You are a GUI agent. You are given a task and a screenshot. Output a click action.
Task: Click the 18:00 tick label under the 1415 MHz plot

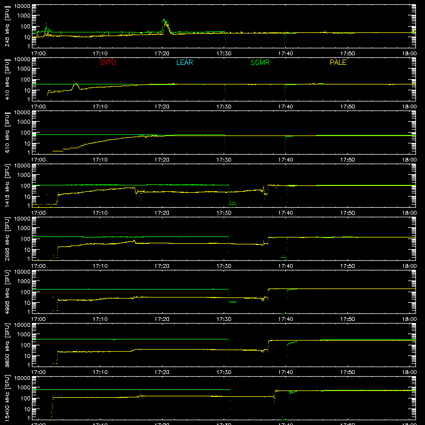coord(409,213)
